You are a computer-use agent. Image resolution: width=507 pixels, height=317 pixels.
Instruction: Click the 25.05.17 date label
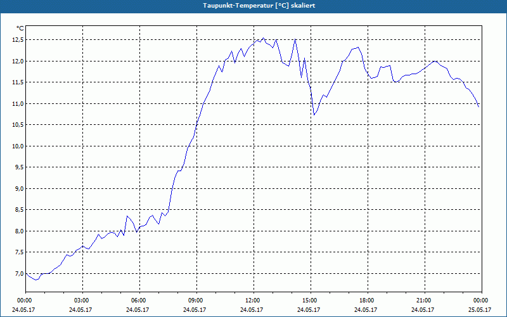point(480,310)
